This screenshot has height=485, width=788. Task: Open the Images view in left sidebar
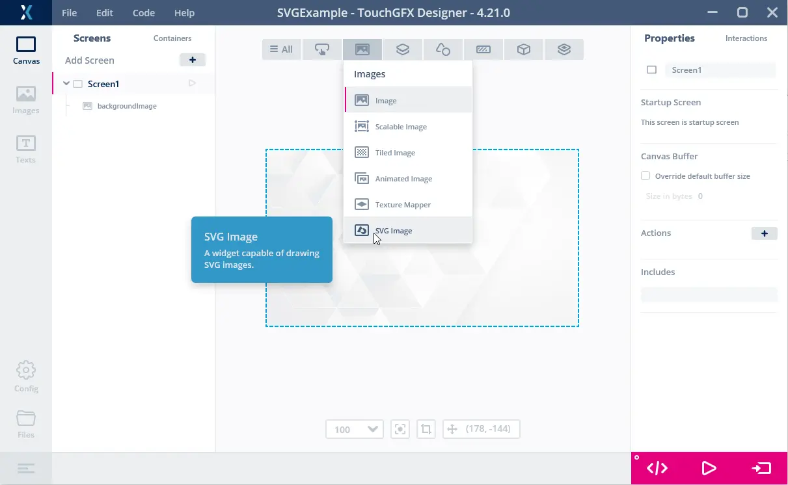26,99
